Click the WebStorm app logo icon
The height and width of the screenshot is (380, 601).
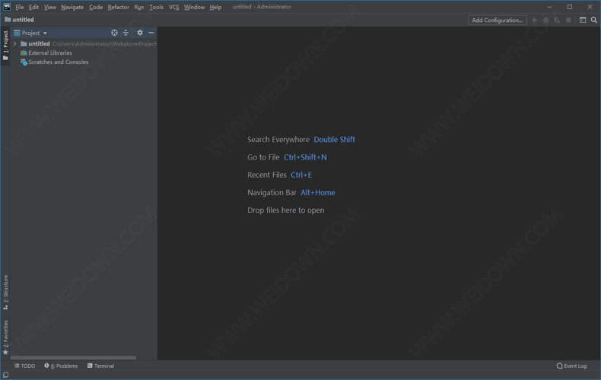tap(7, 7)
